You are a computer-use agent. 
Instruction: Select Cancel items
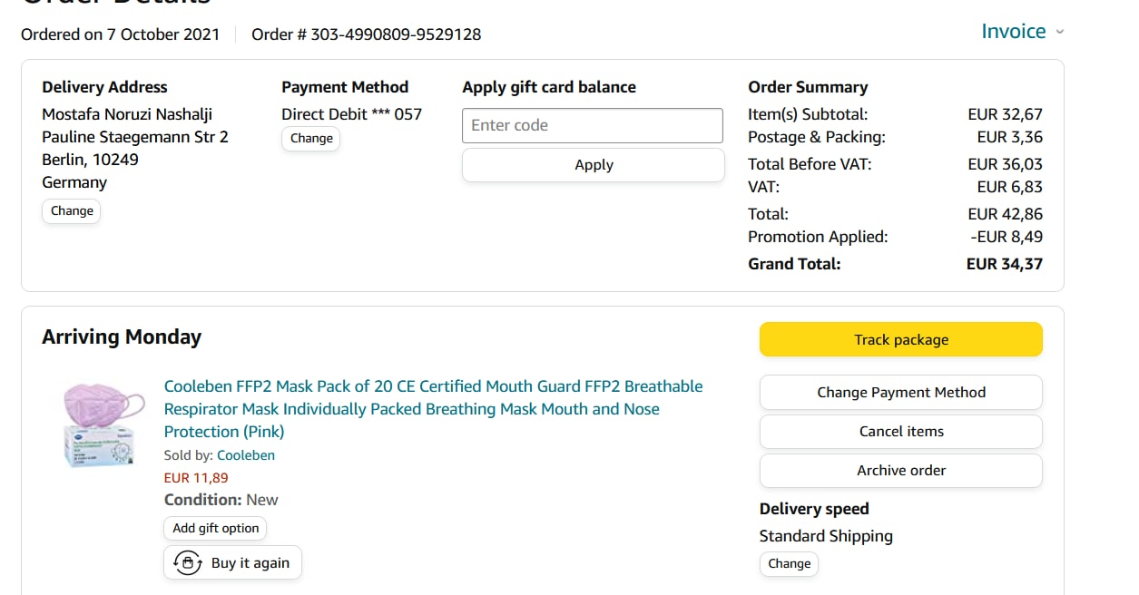pyautogui.click(x=900, y=432)
